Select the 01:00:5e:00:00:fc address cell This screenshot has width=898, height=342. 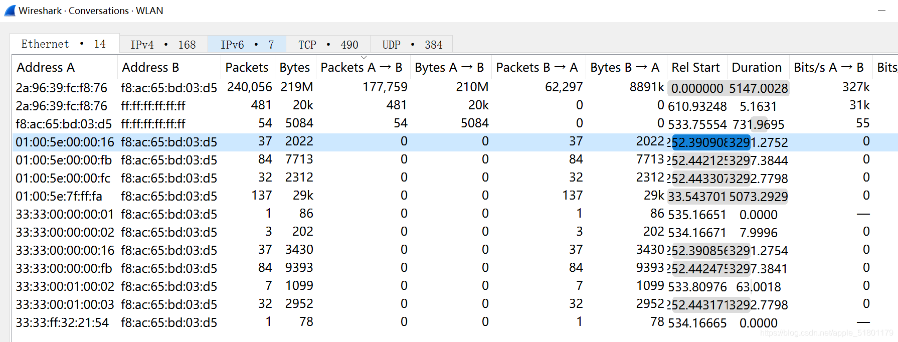63,178
